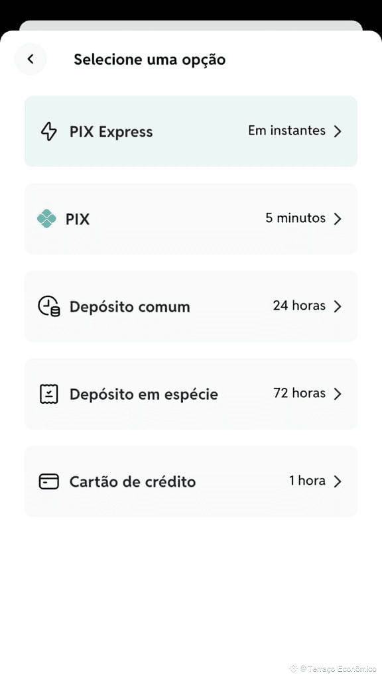Choose Depósito comum
The height and width of the screenshot is (679, 382).
(191, 306)
